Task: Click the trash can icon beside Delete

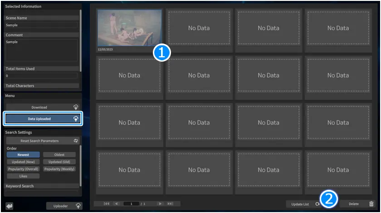Action: pos(371,204)
